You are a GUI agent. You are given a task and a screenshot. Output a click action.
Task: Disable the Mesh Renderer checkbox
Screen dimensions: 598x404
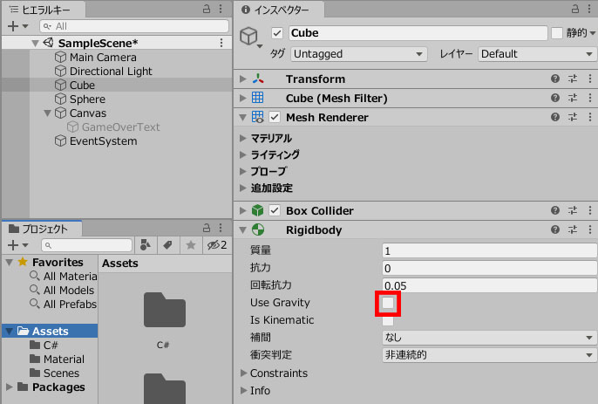(275, 117)
